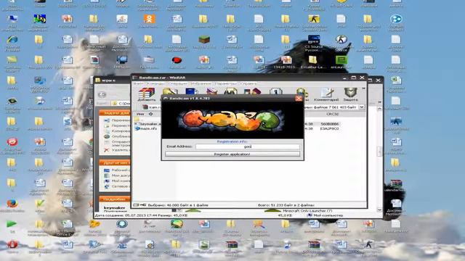Click the Защита shield icon in WinRAR toolbar
Image resolution: width=465 pixels, height=261 pixels.
point(350,94)
